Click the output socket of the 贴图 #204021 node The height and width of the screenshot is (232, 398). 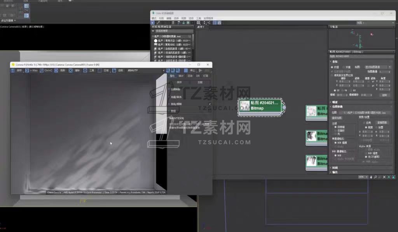coord(284,107)
